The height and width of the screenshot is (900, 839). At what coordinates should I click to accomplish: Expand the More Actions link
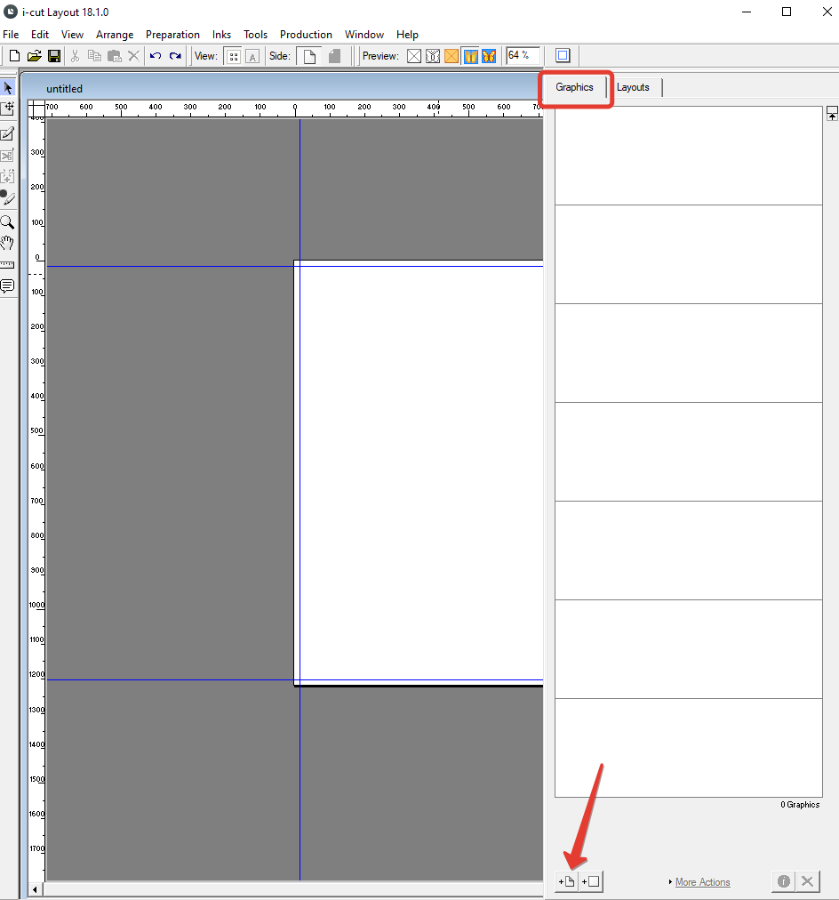[702, 882]
